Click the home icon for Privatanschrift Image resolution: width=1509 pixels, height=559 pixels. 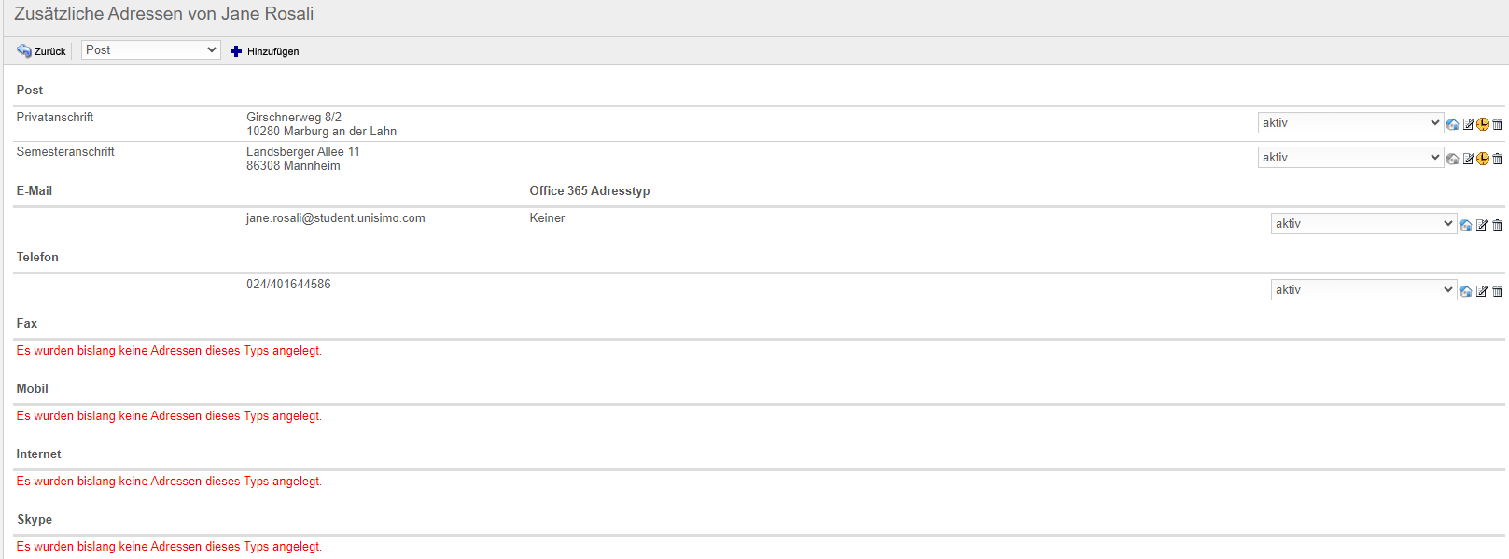coord(1452,124)
